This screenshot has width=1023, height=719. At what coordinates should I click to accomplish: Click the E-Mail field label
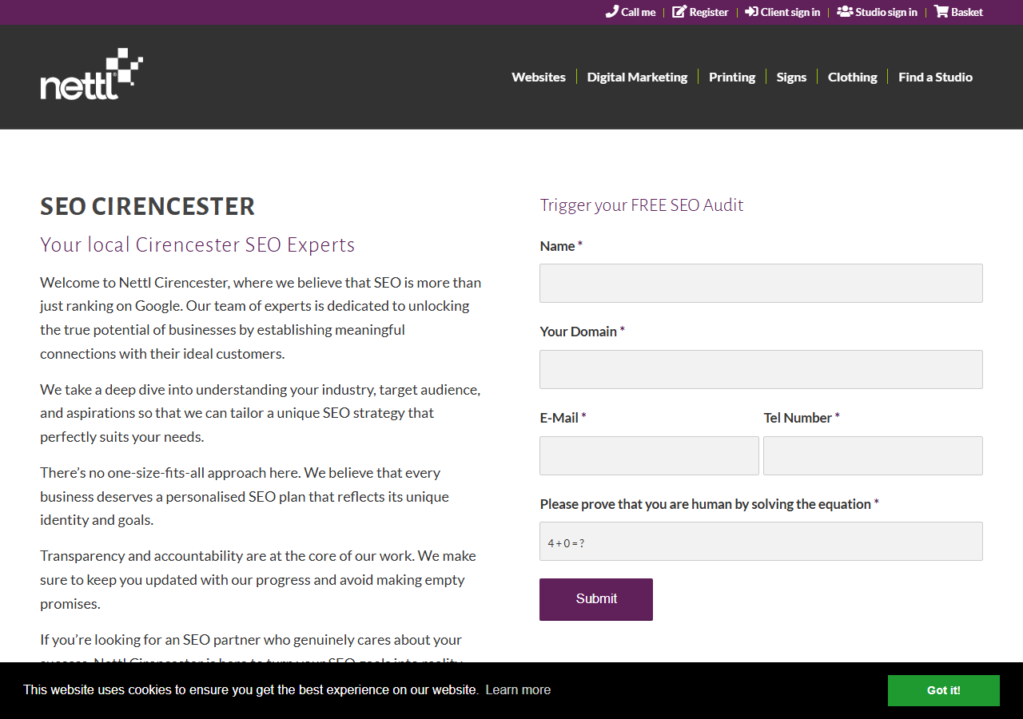pos(563,418)
